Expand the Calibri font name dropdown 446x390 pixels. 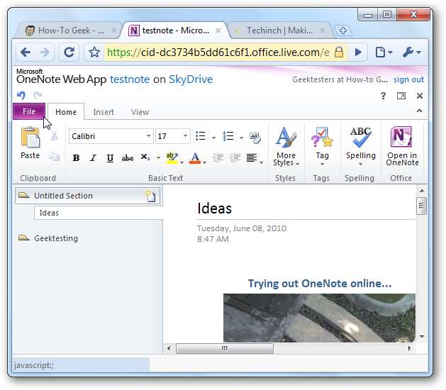point(149,136)
